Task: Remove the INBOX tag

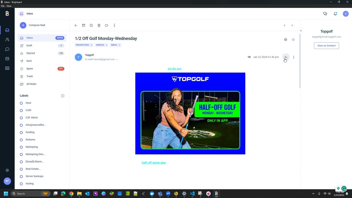Action: pos(119,45)
